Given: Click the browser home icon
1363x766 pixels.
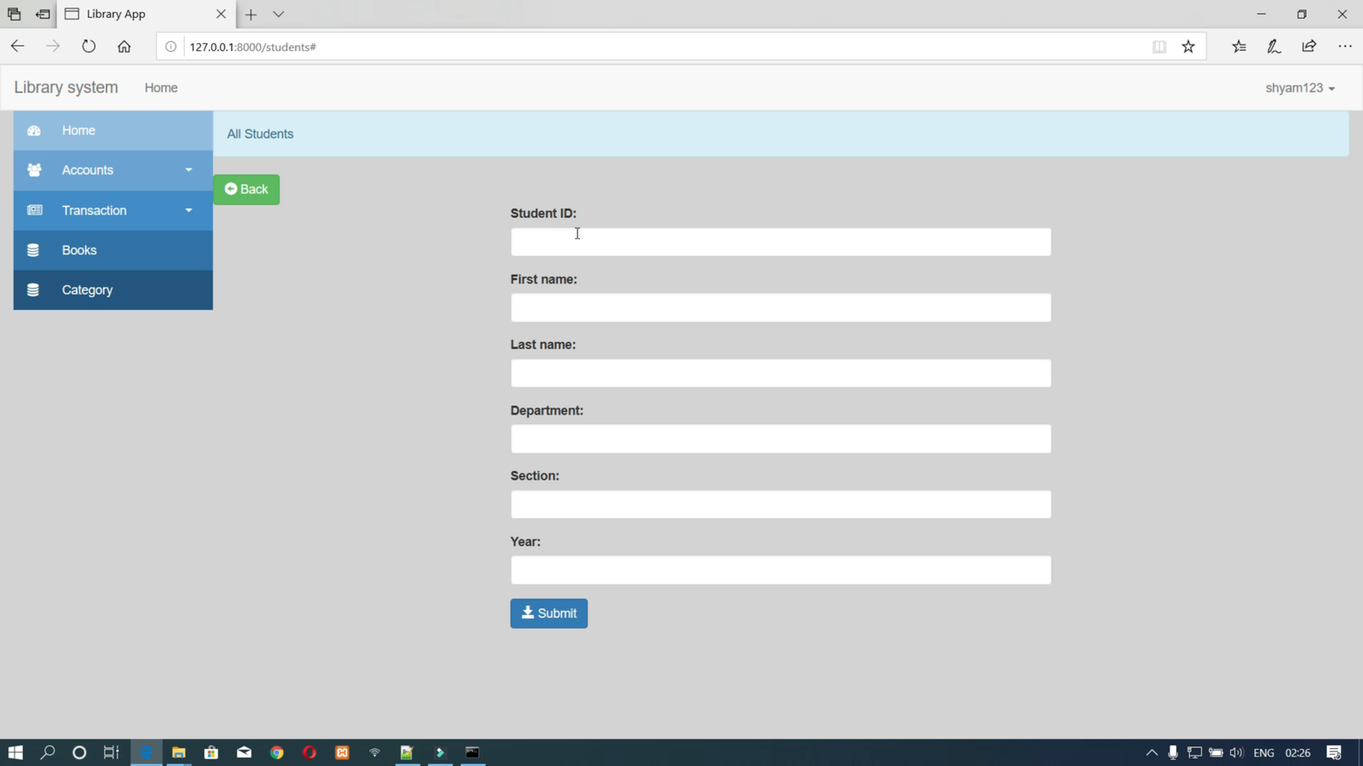Looking at the screenshot, I should pyautogui.click(x=124, y=47).
